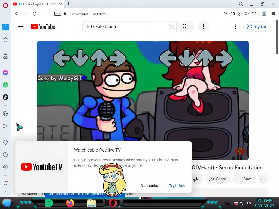Open WhatsApp in the sidebar
The height and width of the screenshot is (209, 279).
point(5,85)
